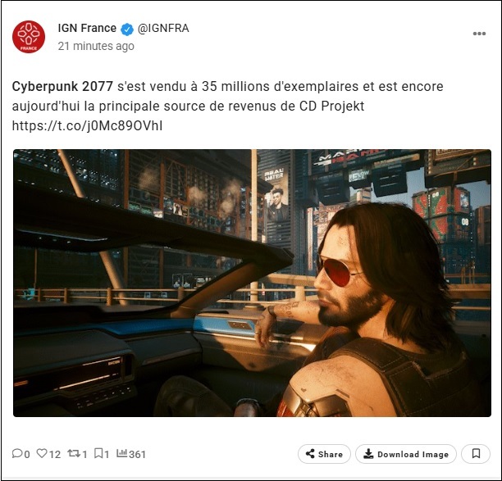Screen dimensions: 502x481
Task: Click the retweet arrows icon
Action: pos(74,453)
